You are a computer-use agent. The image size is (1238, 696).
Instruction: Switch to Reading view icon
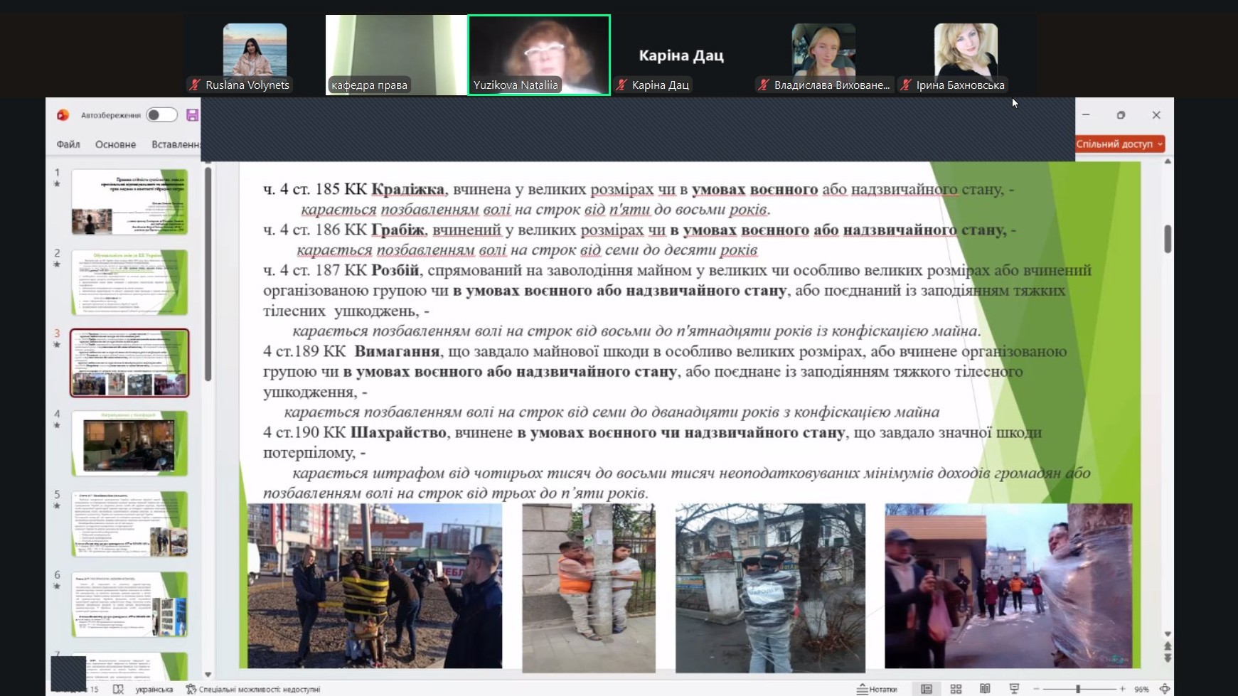tap(985, 689)
